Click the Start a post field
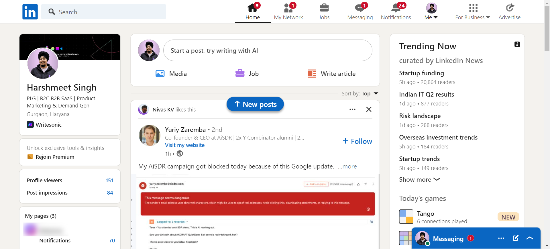The image size is (550, 249). 268,50
